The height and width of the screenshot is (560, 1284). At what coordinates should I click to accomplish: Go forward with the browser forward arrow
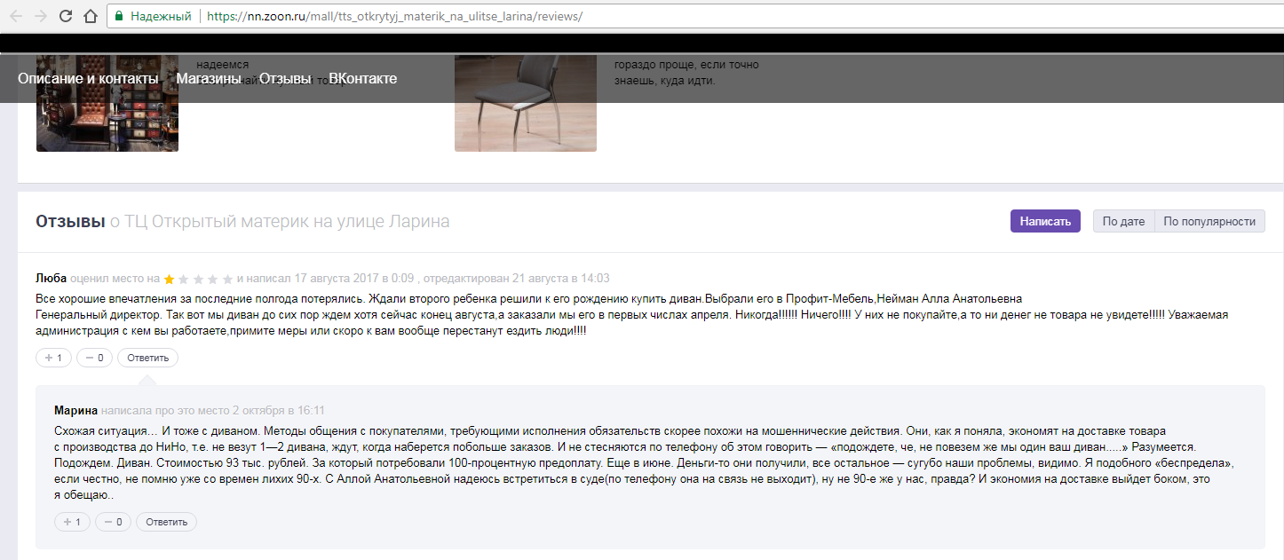coord(40,16)
